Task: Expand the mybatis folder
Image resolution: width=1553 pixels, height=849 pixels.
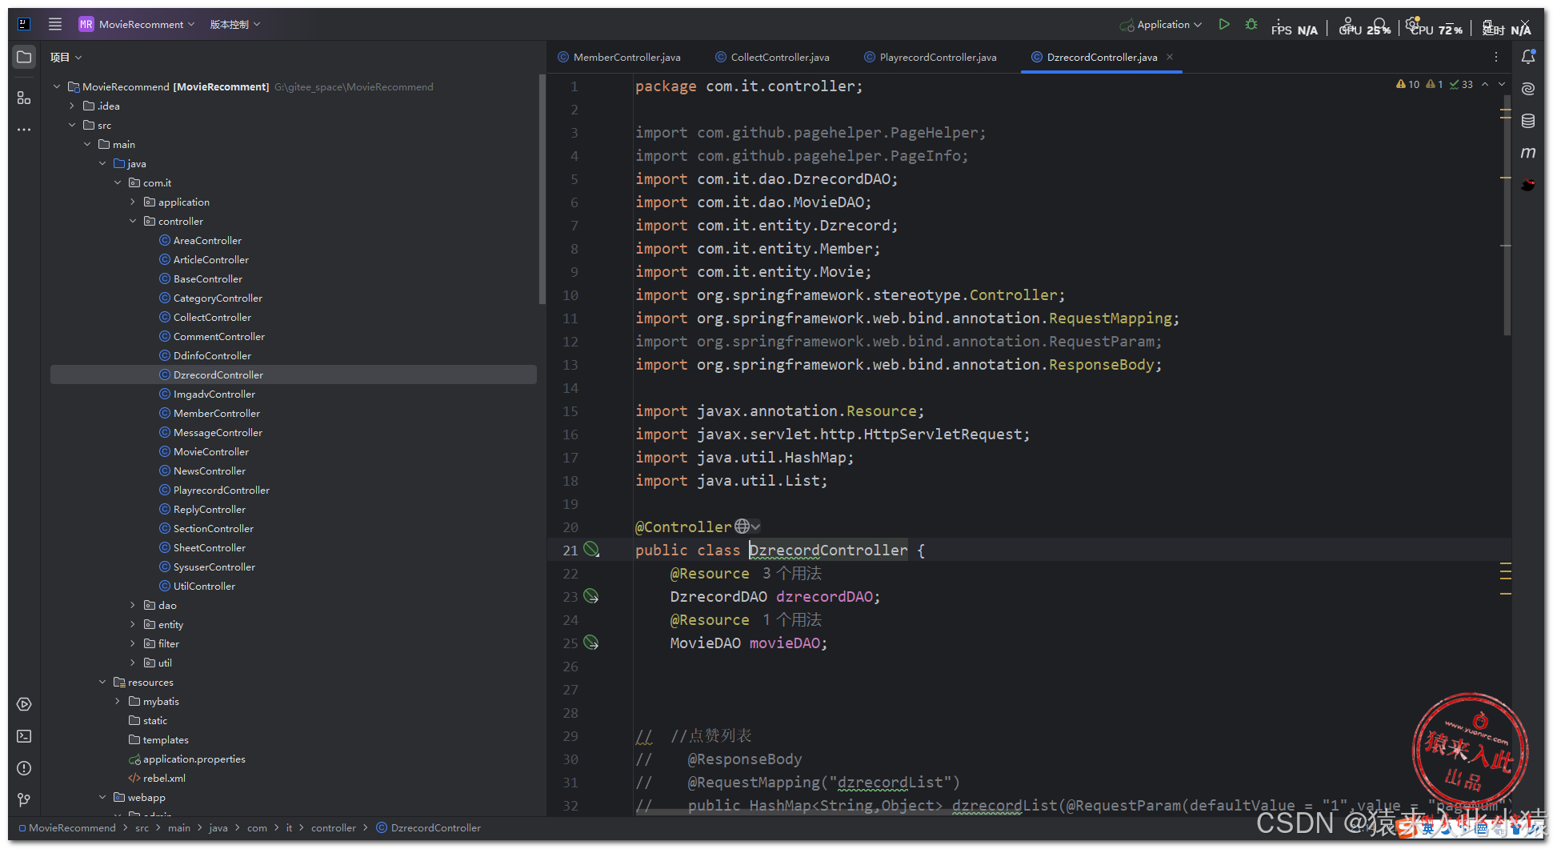Action: pyautogui.click(x=118, y=701)
